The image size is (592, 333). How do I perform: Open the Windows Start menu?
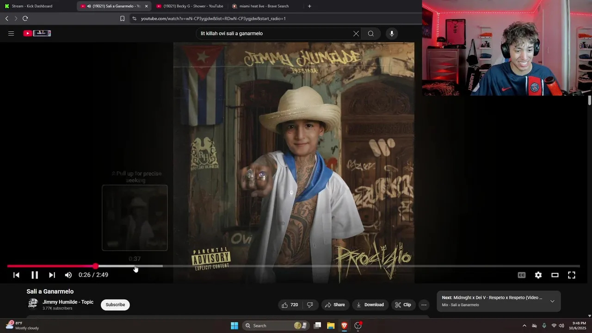tap(234, 326)
